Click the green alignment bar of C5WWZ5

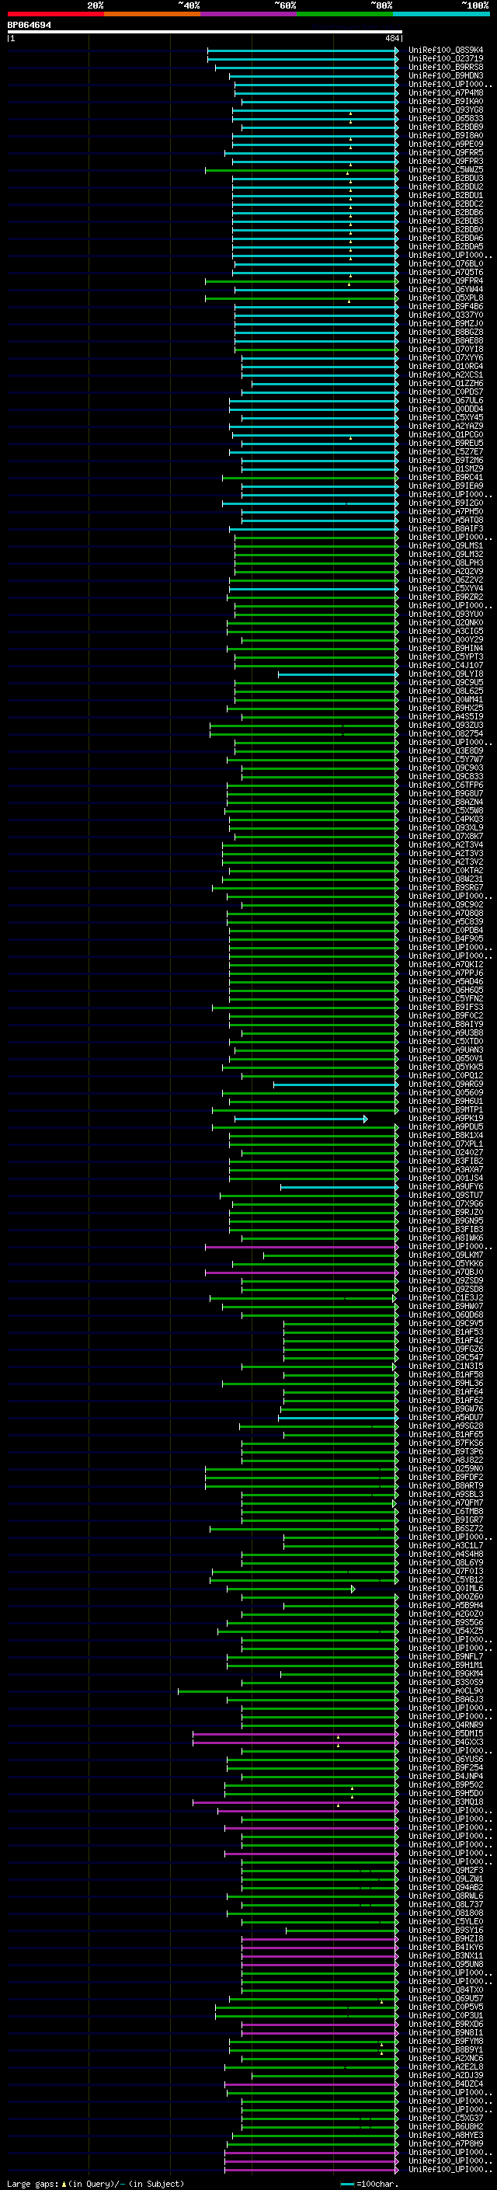coord(301,170)
